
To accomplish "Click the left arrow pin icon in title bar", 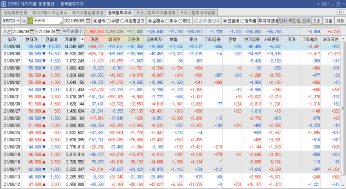I will click(318, 4).
